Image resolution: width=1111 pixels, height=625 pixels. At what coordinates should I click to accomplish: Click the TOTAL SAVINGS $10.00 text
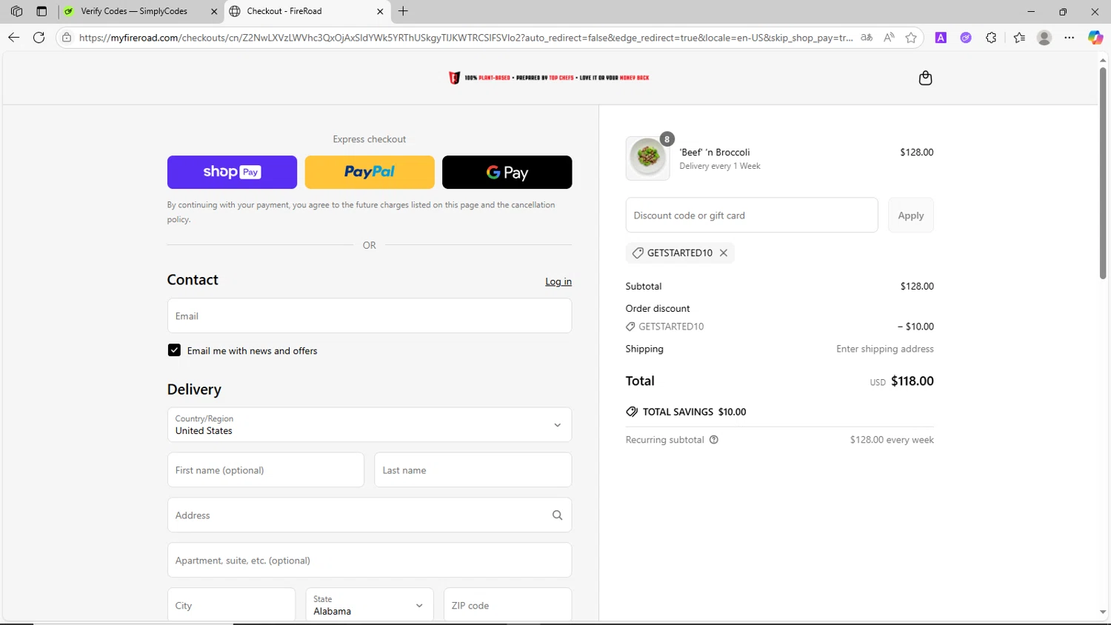coord(694,412)
